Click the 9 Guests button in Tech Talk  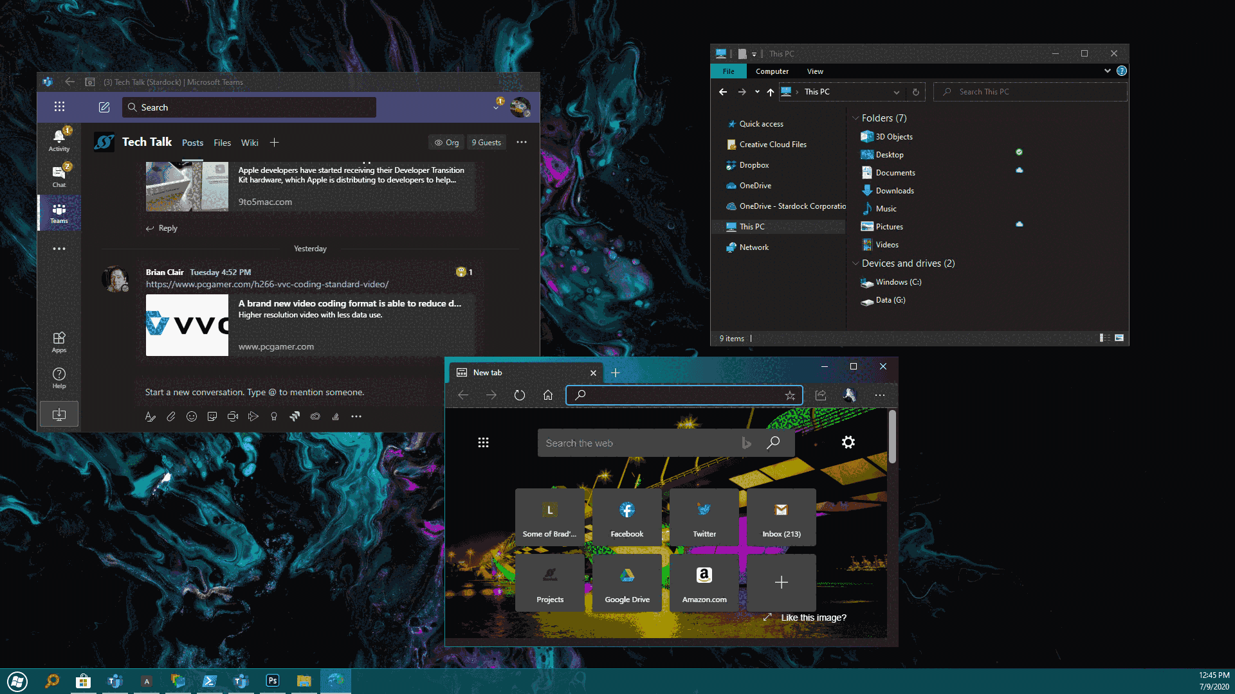coord(486,142)
